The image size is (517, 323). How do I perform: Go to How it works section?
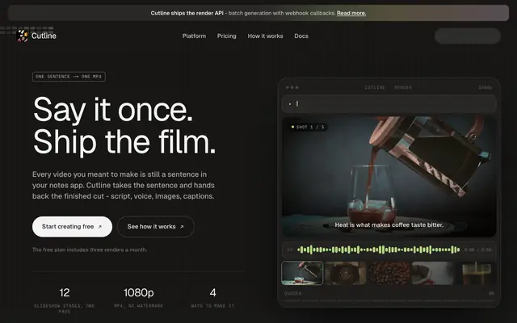coord(265,36)
